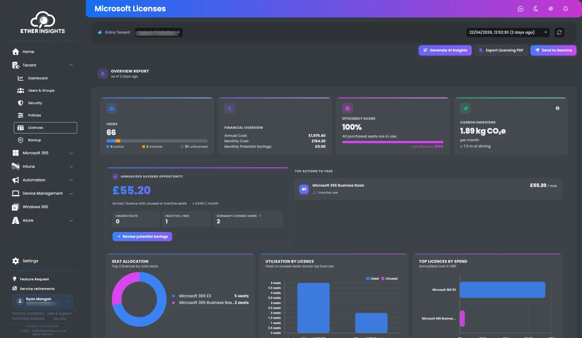Open Feature Request link
The height and width of the screenshot is (338, 582).
pos(34,279)
